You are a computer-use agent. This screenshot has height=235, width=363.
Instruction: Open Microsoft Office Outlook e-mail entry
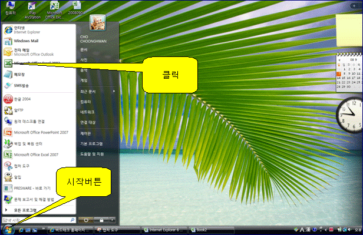coord(39,52)
